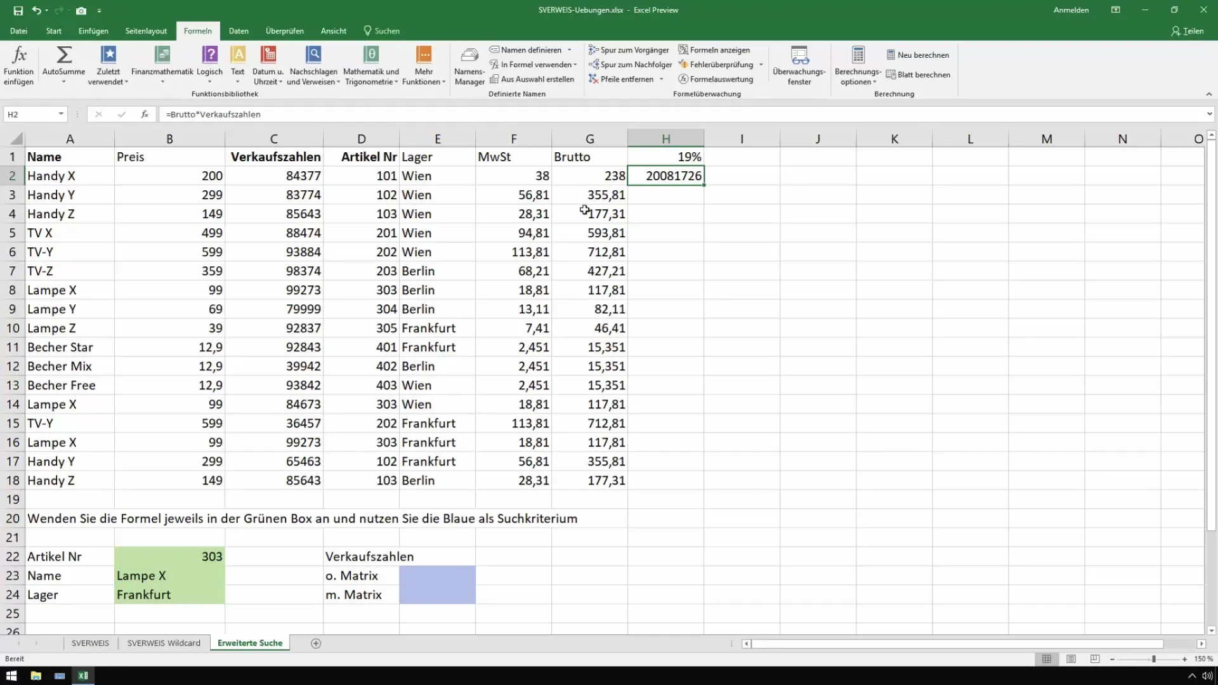
Task: Click the Teilen button
Action: 1187,31
